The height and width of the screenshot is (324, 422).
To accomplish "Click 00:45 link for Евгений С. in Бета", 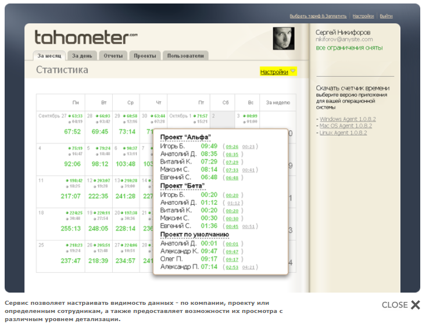I will [232, 227].
